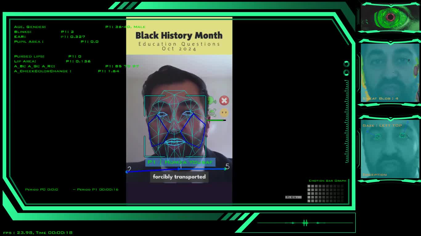Viewport: 421px width, 236px height.
Task: Select the Sweat Blob thermal face panel
Action: pyautogui.click(x=390, y=73)
